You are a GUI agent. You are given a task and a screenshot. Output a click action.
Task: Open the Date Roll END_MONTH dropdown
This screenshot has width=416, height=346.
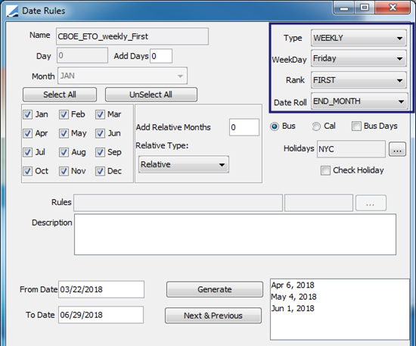point(359,101)
